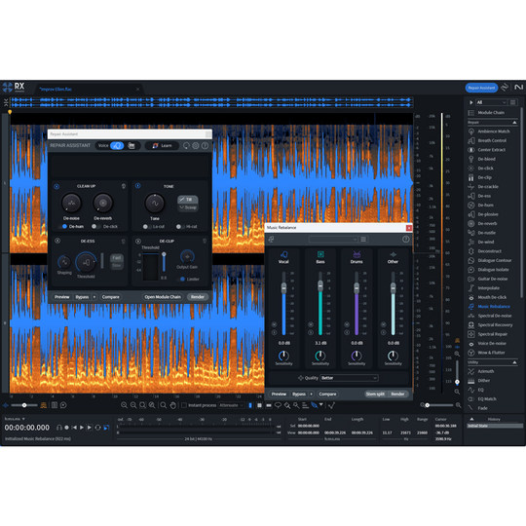Open Music Rebalance preset dropdown
Viewport: 526px width, 526px height.
click(x=333, y=239)
